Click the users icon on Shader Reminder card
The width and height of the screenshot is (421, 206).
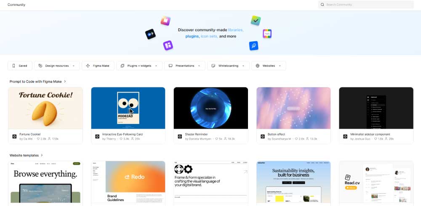[225, 139]
